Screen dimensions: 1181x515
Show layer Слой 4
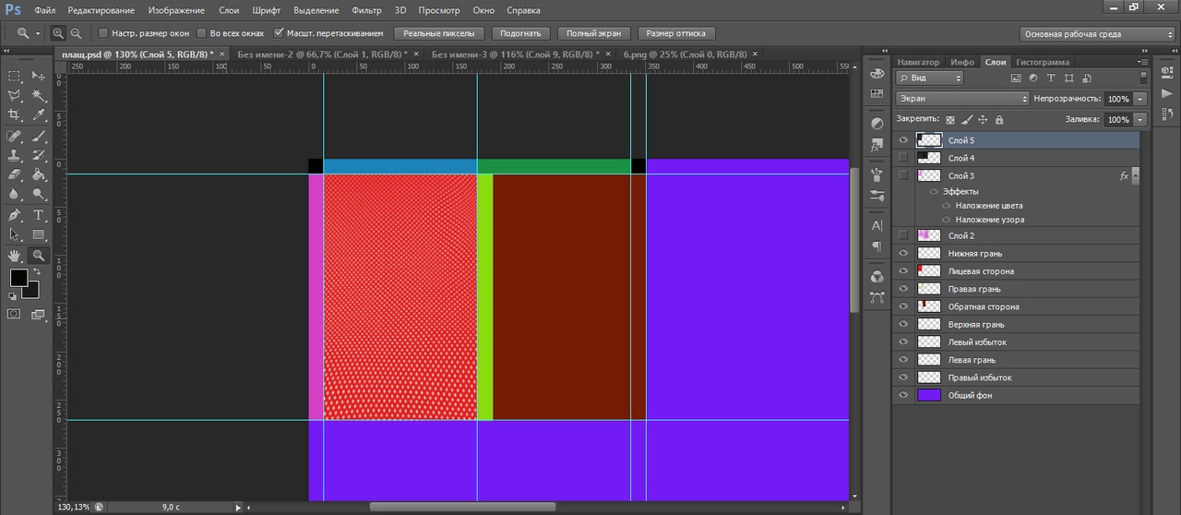[903, 158]
